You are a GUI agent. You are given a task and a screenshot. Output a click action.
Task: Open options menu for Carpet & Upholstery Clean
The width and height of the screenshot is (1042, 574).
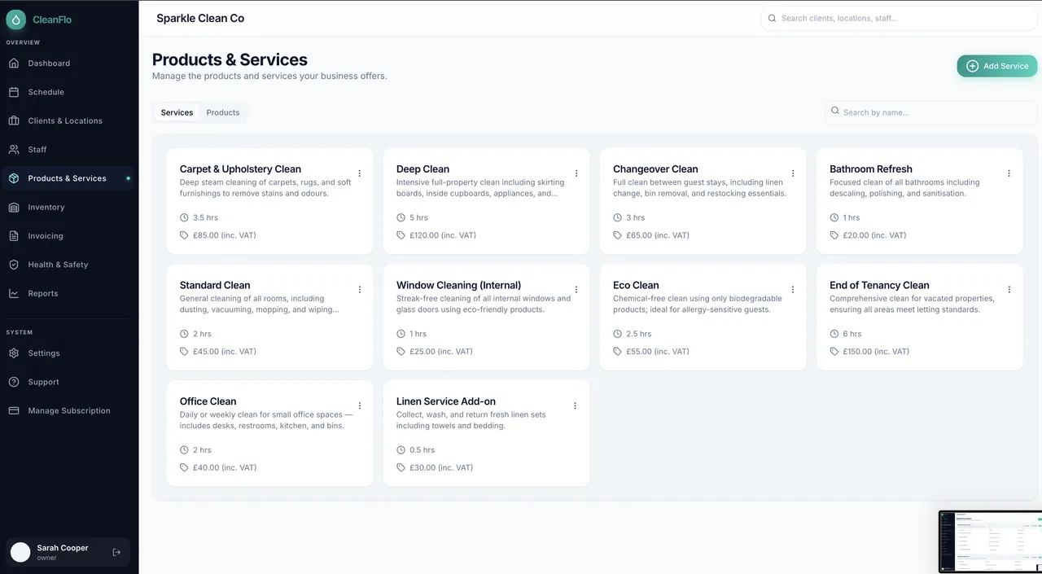pyautogui.click(x=360, y=173)
